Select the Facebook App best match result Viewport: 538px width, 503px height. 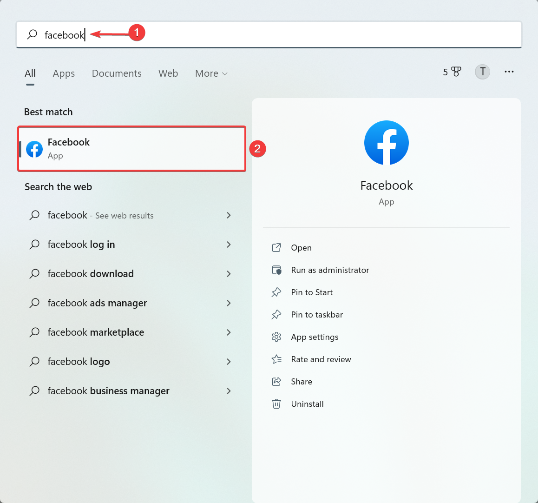tap(132, 149)
